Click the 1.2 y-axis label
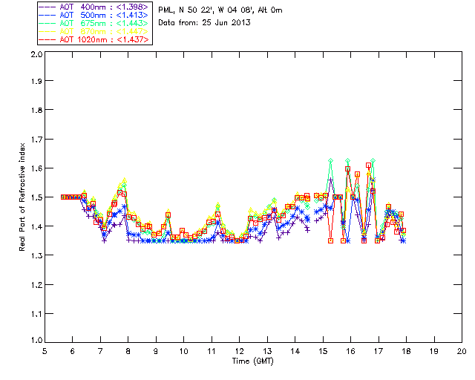475x380 pixels. 36,285
